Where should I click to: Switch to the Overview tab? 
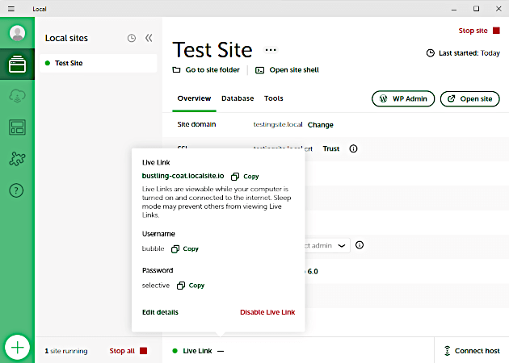194,98
